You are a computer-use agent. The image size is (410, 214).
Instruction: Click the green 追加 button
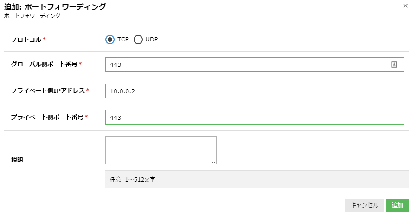397,205
